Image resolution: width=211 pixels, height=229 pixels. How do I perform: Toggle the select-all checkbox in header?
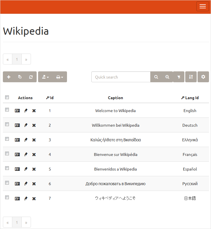(x=7, y=97)
